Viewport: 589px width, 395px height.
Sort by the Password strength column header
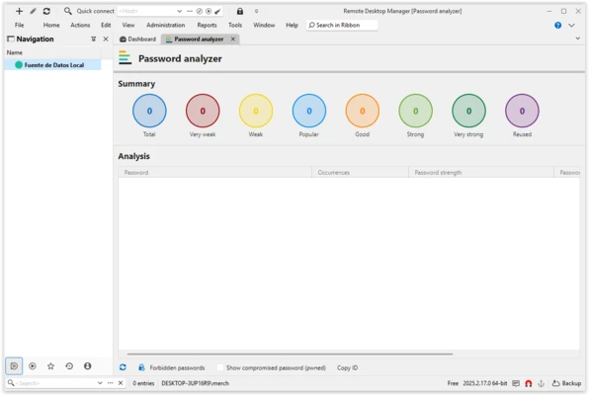(481, 173)
